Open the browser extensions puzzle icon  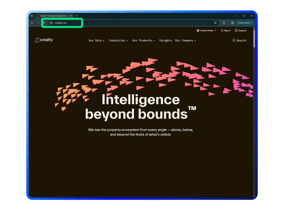(x=224, y=23)
